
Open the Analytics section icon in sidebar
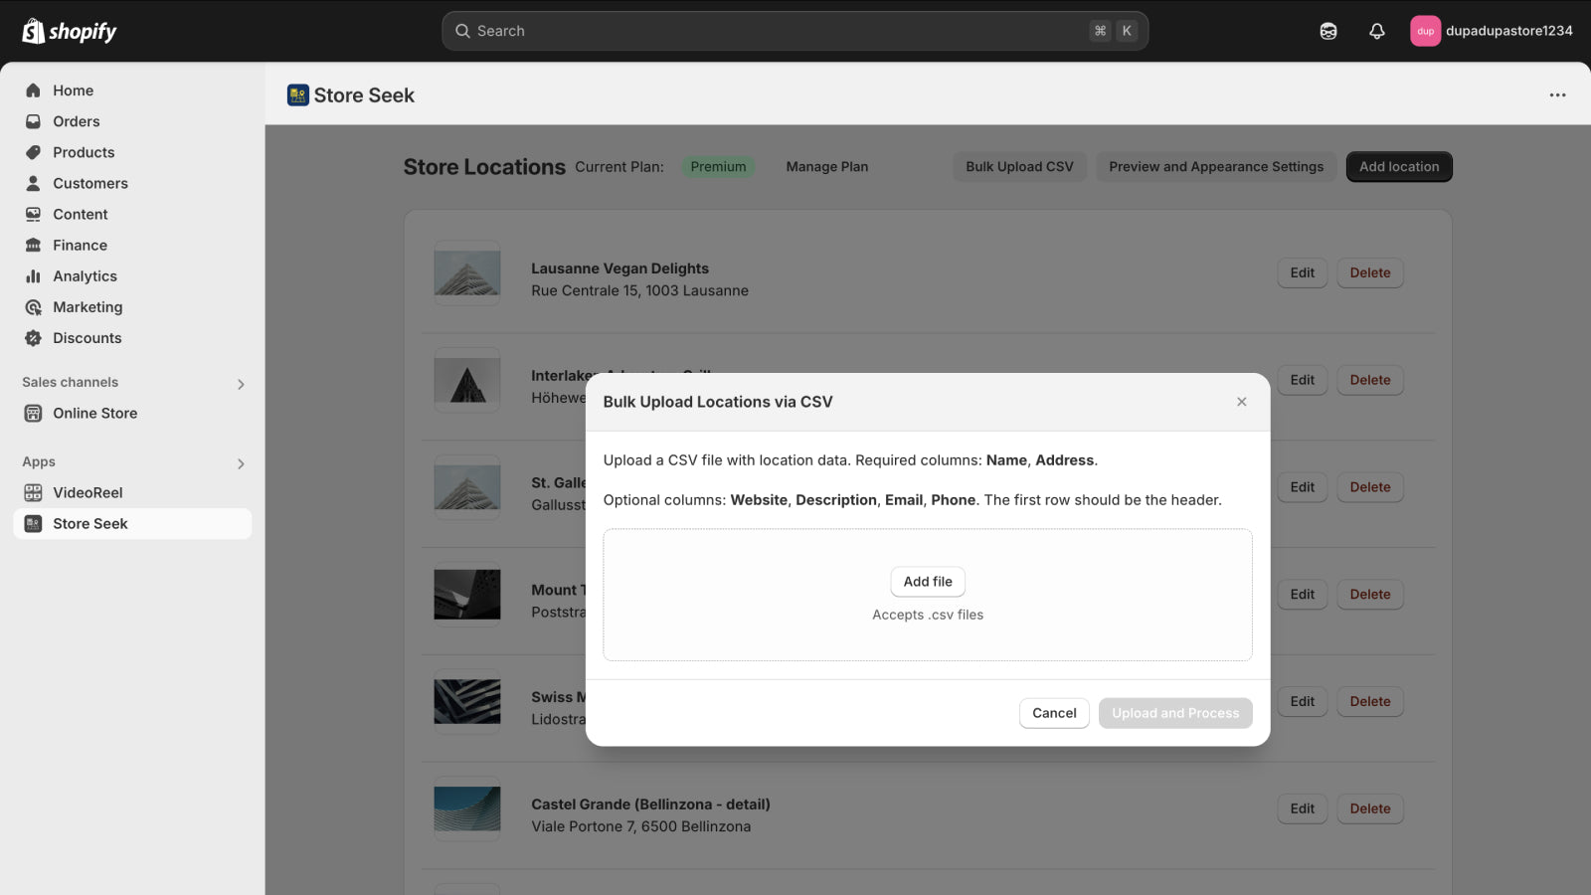(33, 275)
